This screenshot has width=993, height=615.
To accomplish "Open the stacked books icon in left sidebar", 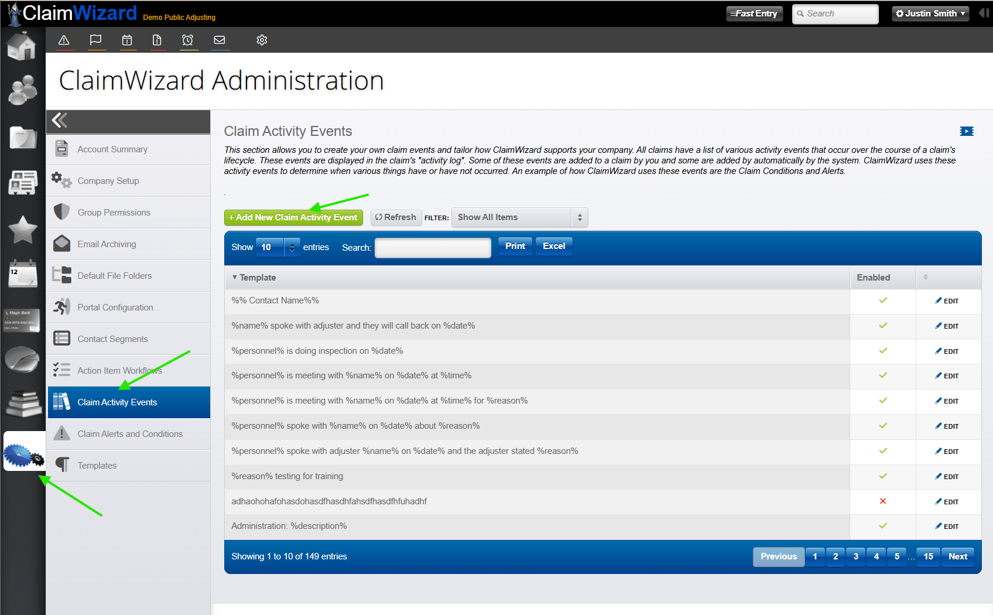I will (23, 404).
